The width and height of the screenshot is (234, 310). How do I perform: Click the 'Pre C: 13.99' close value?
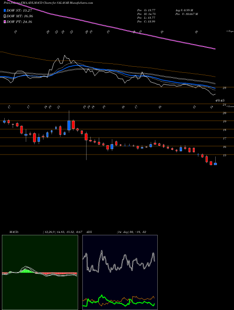pos(146,22)
